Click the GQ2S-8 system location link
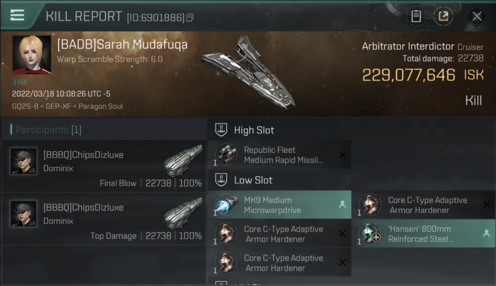The width and height of the screenshot is (496, 286). (25, 106)
